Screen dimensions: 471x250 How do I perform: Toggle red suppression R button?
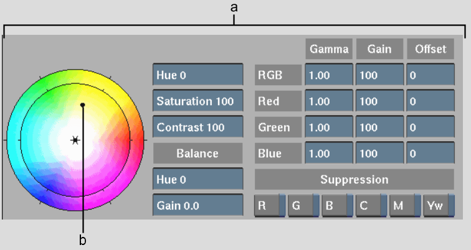pos(269,205)
